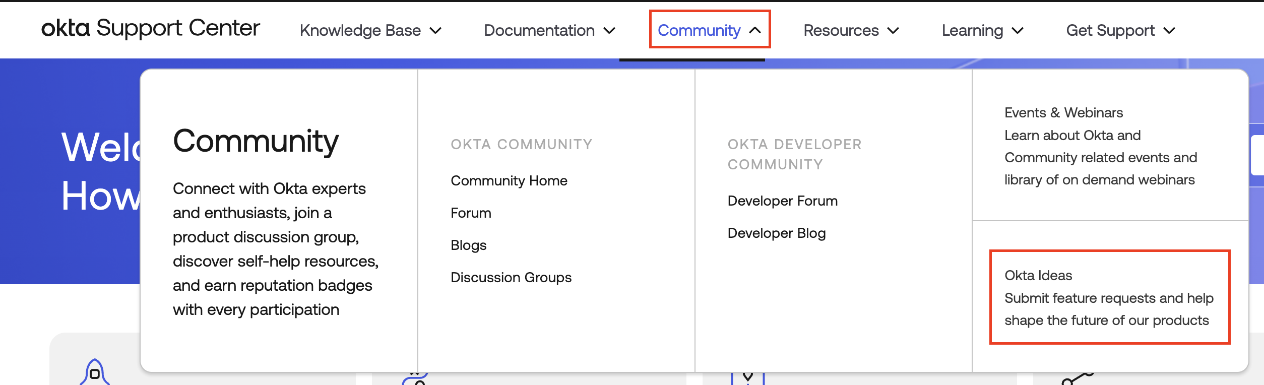
Task: Expand the Knowledge Base menu
Action: tap(370, 30)
